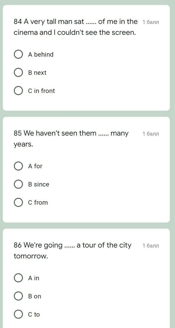Viewport: 175px width, 328px height.
Task: Select the 'A in' radio button
Action: point(18,278)
